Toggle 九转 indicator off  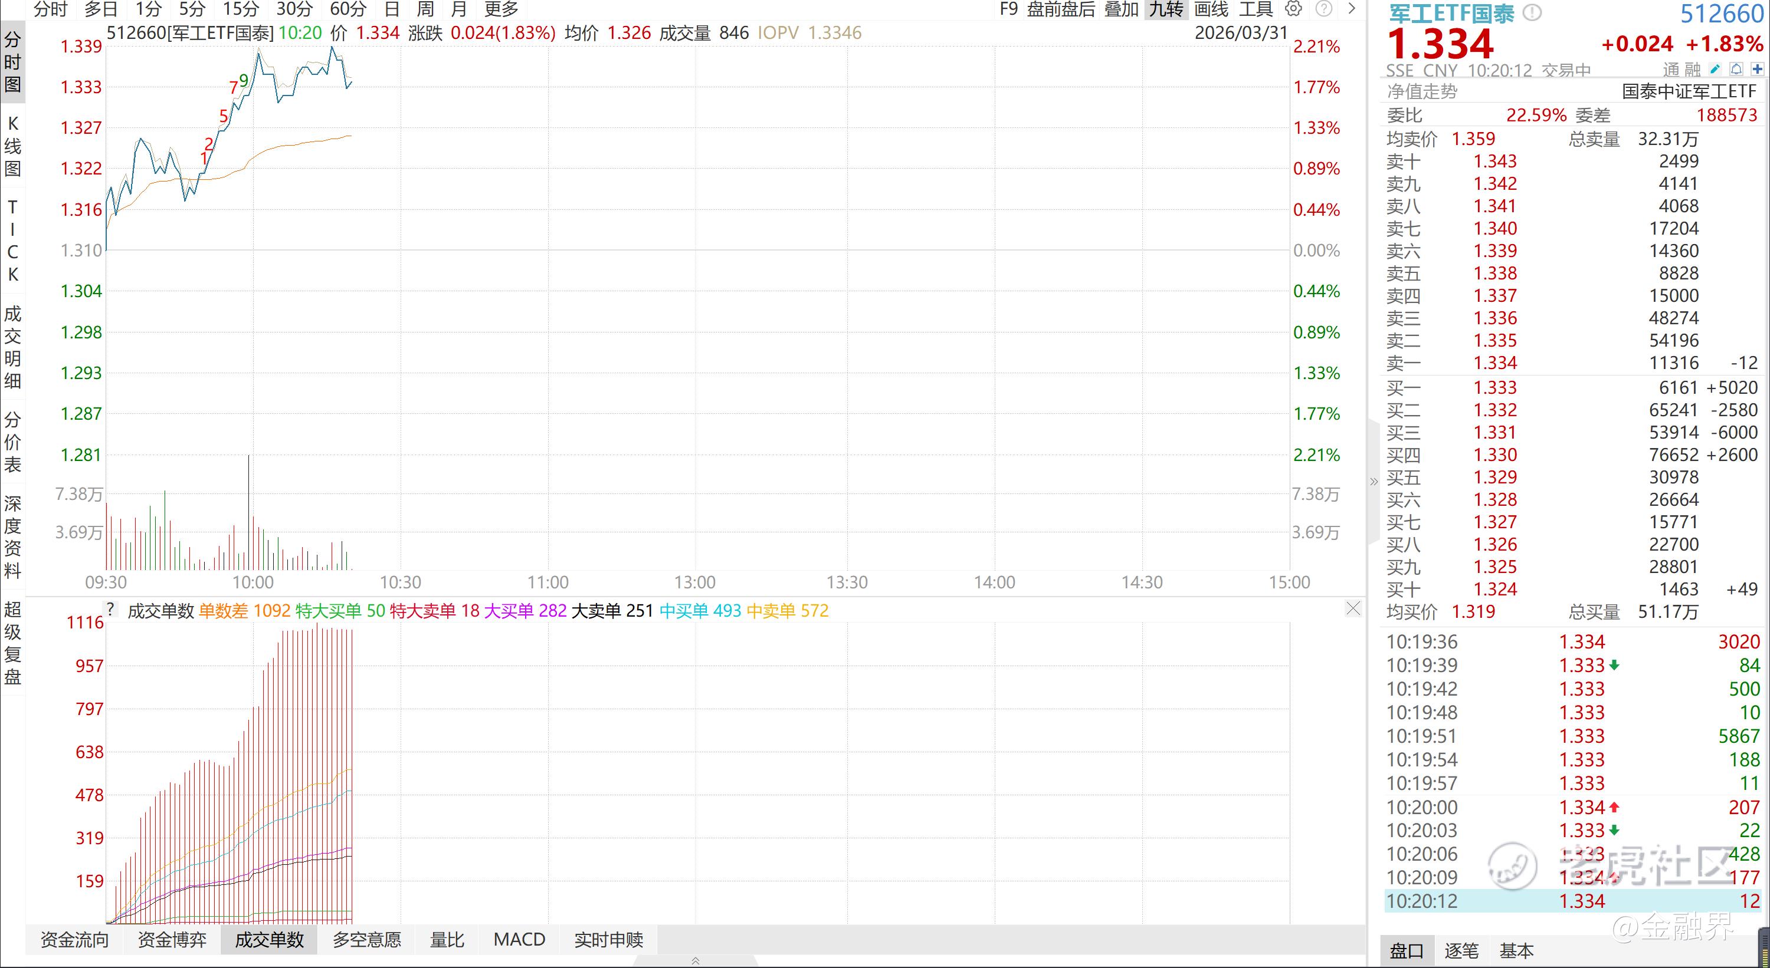1166,9
